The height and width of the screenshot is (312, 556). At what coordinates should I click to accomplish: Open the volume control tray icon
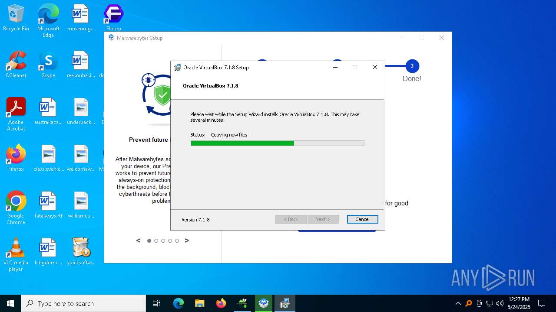500,303
